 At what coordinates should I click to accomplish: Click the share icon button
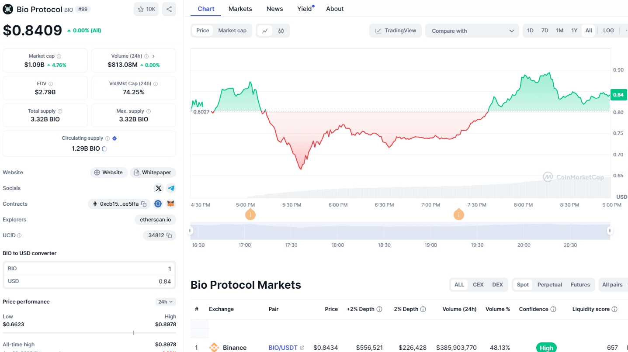point(169,9)
